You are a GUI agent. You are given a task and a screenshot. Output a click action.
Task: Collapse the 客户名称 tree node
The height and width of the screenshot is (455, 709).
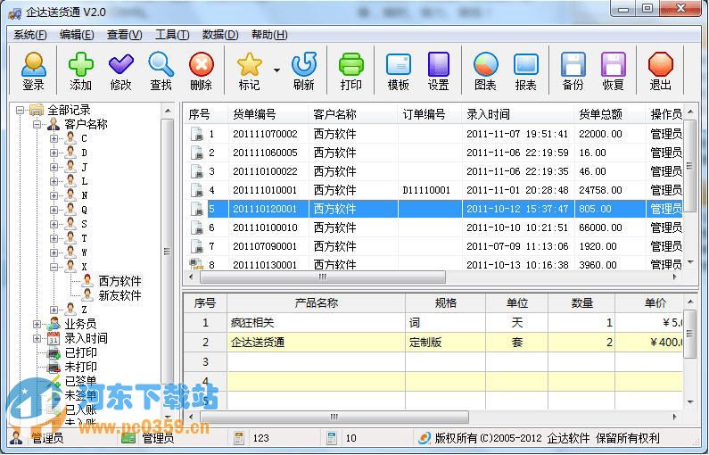[37, 124]
